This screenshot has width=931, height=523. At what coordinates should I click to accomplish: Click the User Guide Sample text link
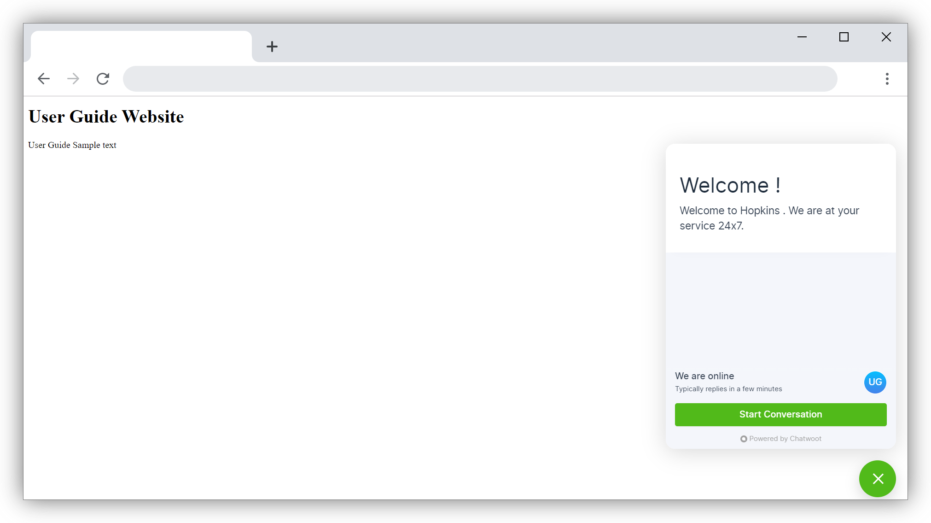(x=72, y=145)
